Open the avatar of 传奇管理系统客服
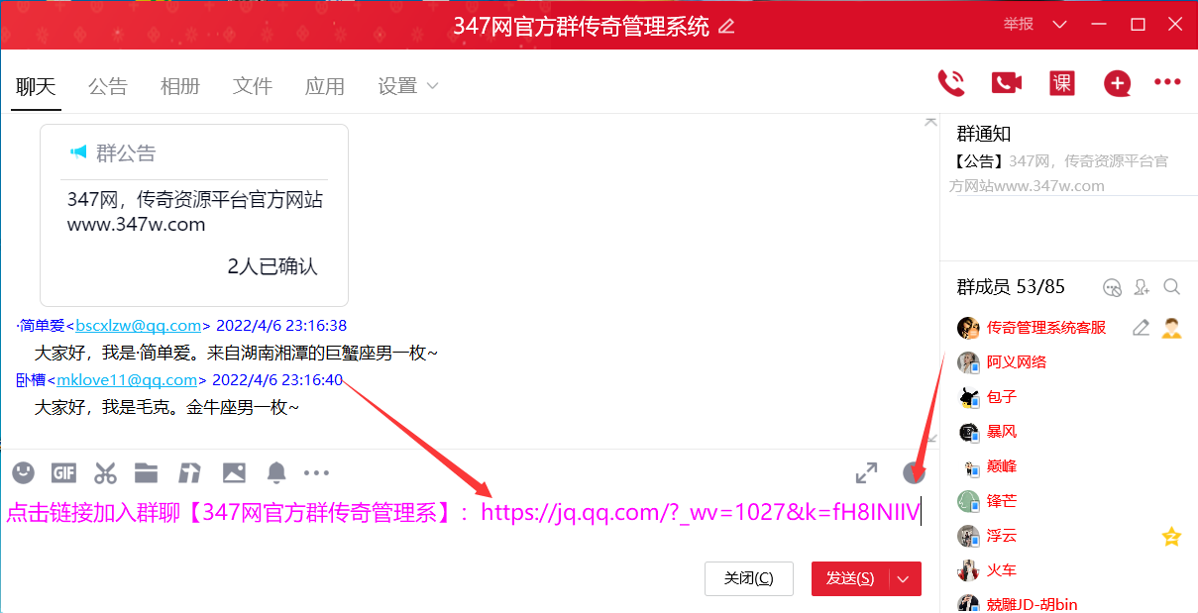Image resolution: width=1198 pixels, height=613 pixels. click(968, 328)
